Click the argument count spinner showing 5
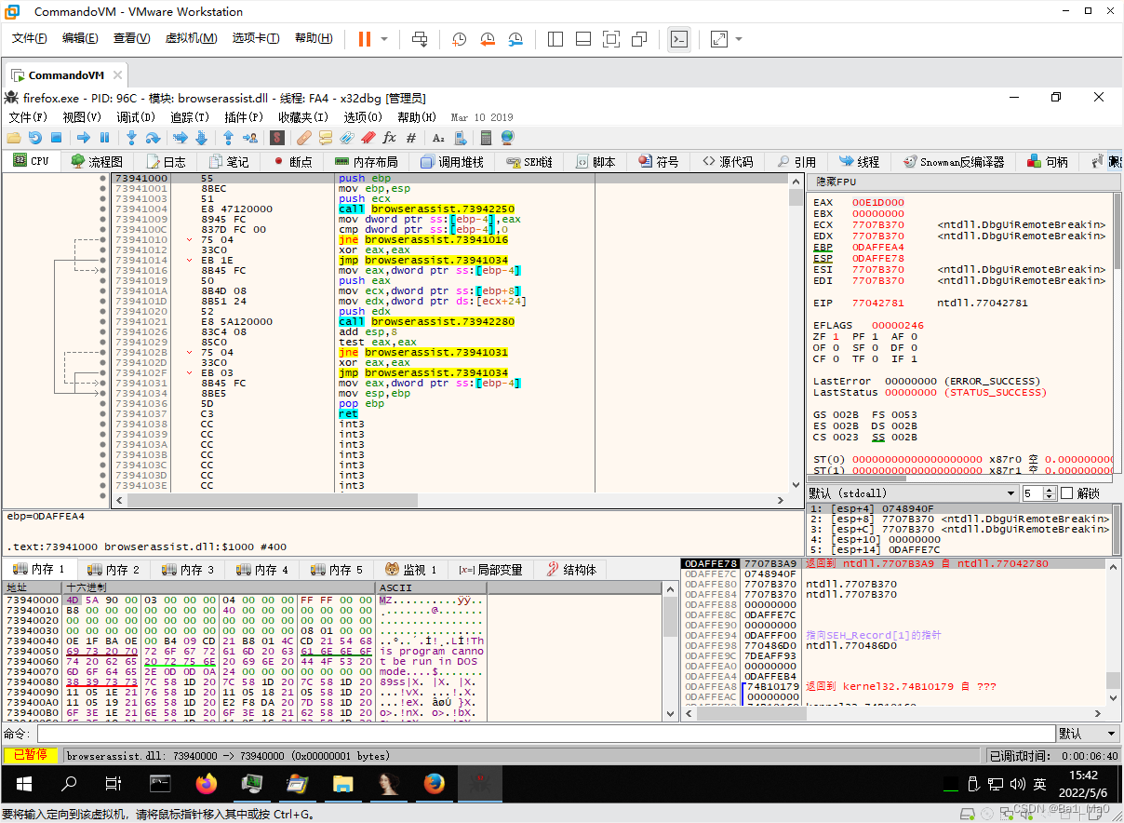The image size is (1124, 823). click(x=1038, y=493)
